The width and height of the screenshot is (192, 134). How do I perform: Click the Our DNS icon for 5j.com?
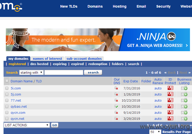click(116, 94)
